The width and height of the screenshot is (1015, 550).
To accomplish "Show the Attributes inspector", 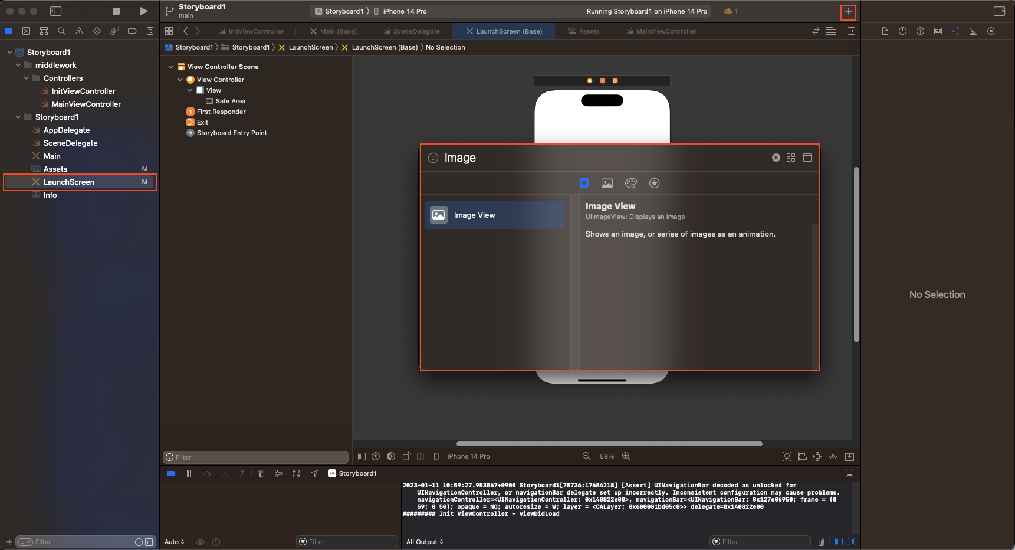I will pos(955,31).
